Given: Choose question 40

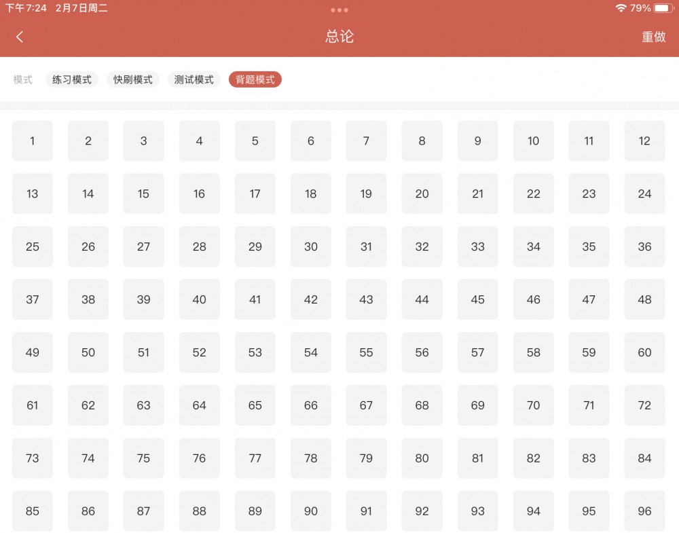Looking at the screenshot, I should coord(199,299).
